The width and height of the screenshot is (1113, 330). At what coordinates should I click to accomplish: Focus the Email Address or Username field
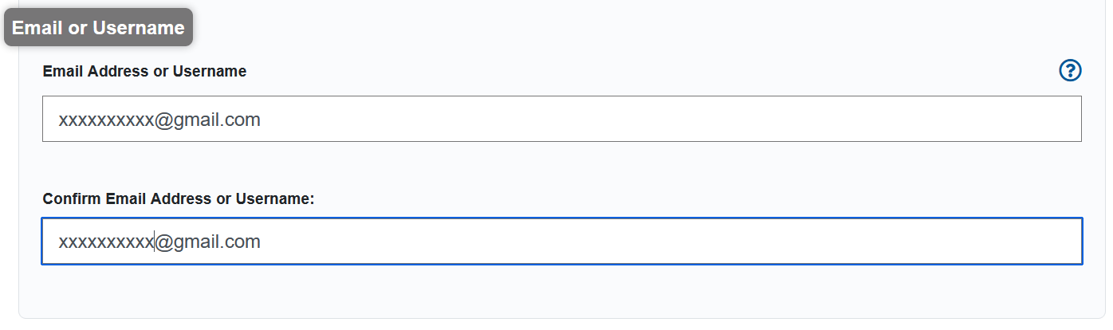(561, 120)
